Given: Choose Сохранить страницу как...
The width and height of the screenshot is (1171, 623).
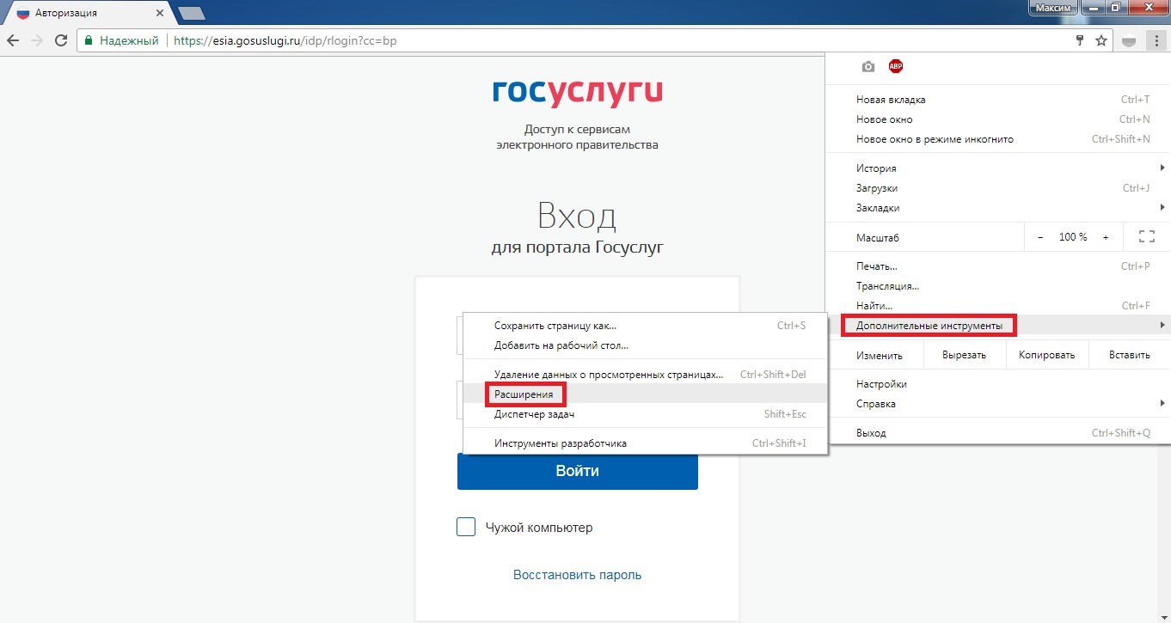Looking at the screenshot, I should 645,326.
